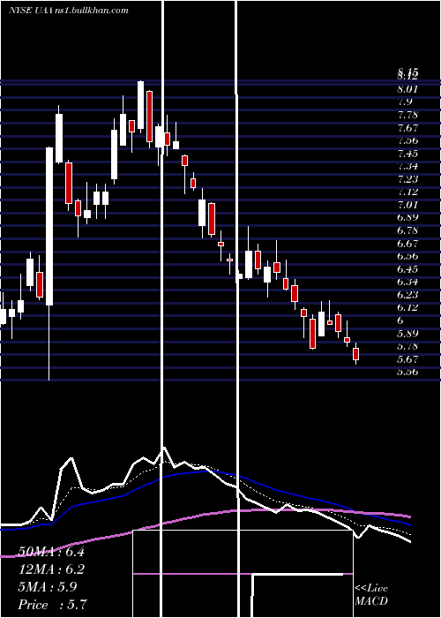Select the 5.89 price level label
This screenshot has width=441, height=618.
coord(407,334)
